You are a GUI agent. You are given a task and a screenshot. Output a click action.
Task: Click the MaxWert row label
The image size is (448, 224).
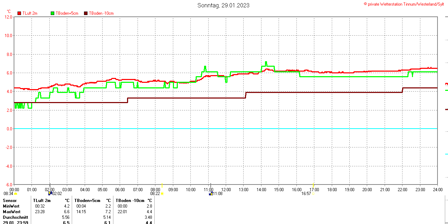[12, 212]
